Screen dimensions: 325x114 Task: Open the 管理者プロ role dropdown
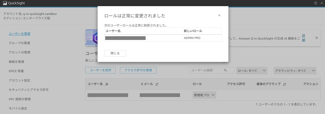click(204, 95)
